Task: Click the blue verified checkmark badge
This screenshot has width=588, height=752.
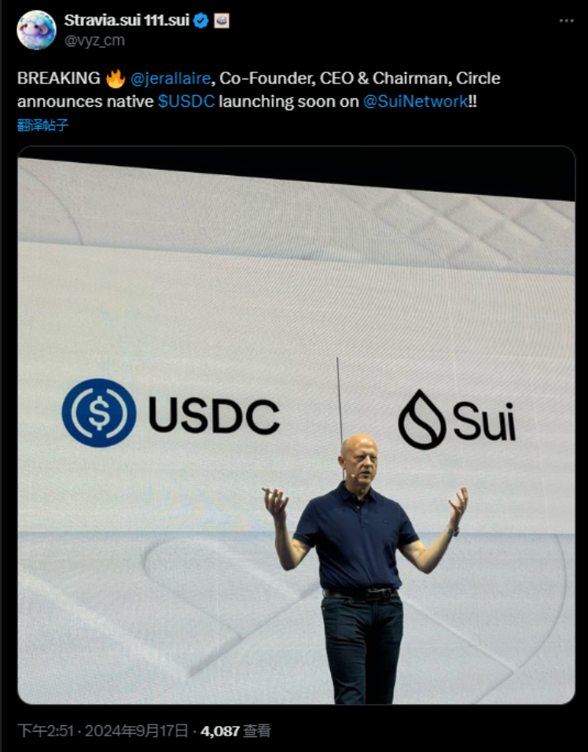Action: (x=201, y=20)
